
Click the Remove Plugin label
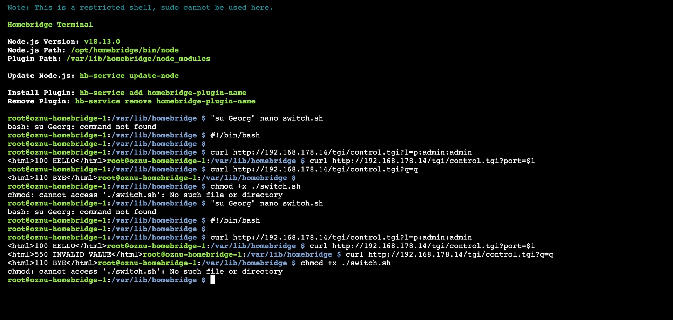tap(39, 101)
